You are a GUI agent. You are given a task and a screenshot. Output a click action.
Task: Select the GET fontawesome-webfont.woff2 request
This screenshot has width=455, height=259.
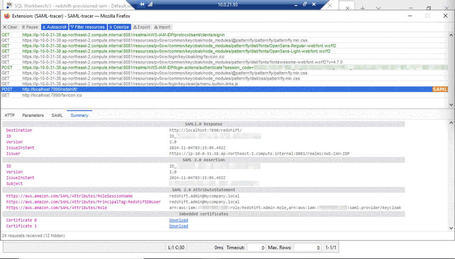(x=224, y=62)
